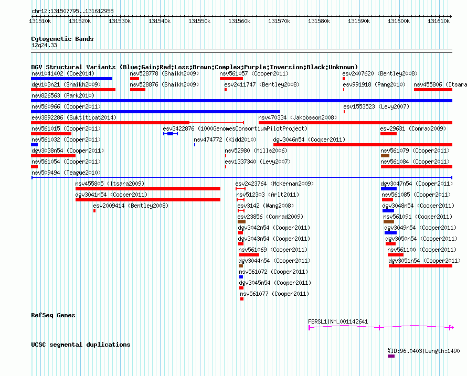Select the nsv826563 (Park2010) variant label
Image resolution: width=467 pixels, height=376 pixels.
coord(63,95)
